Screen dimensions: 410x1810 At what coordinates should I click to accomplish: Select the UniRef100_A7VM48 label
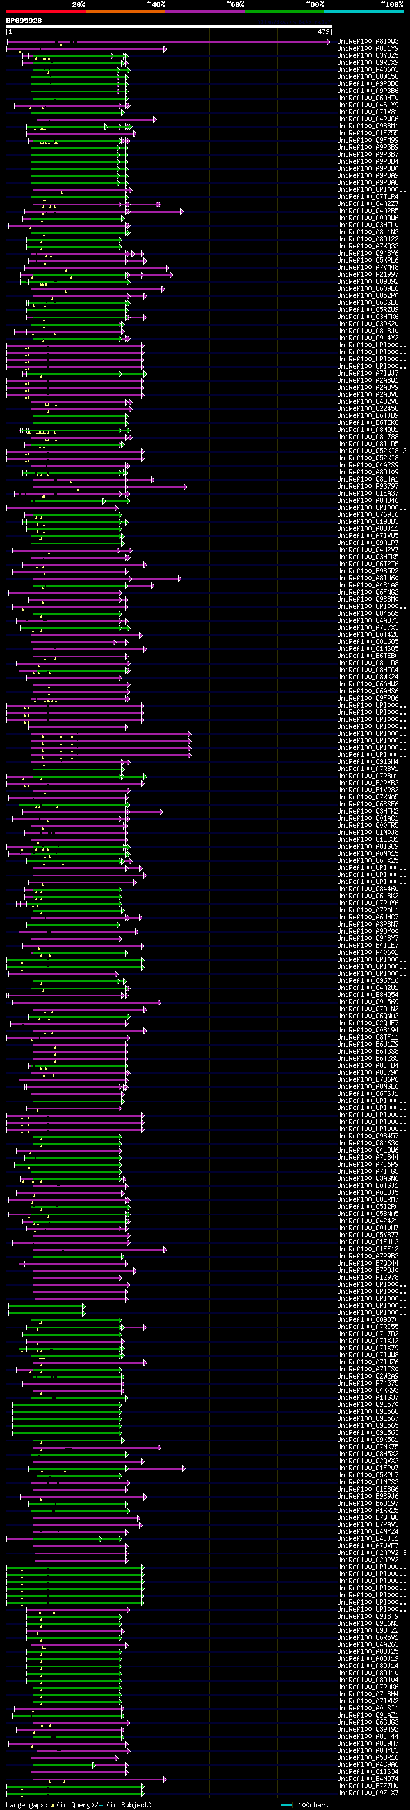tap(368, 267)
